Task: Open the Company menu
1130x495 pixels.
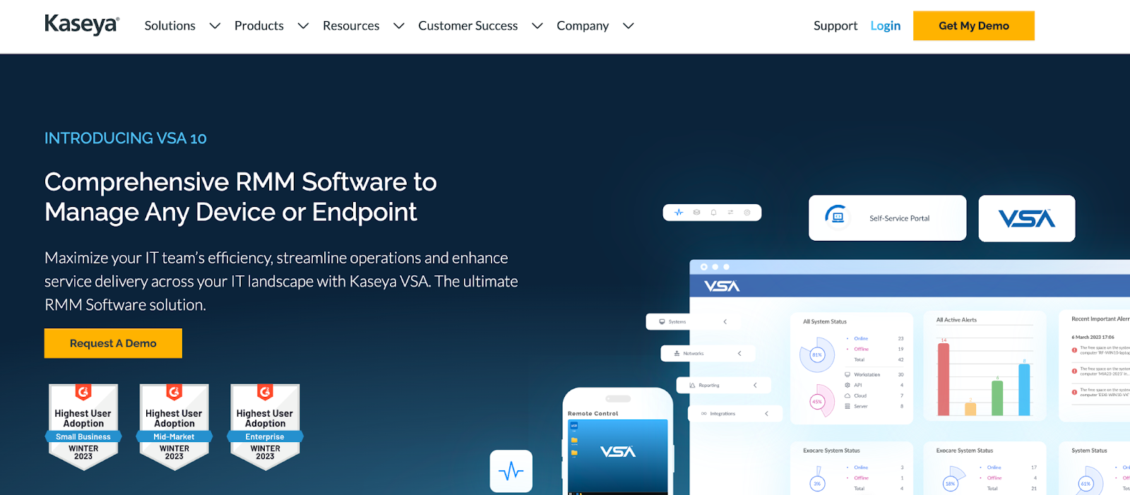Action: (x=583, y=25)
